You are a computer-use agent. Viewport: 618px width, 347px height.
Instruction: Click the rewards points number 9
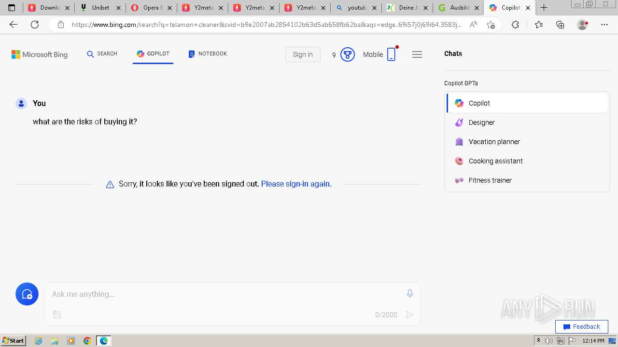334,55
